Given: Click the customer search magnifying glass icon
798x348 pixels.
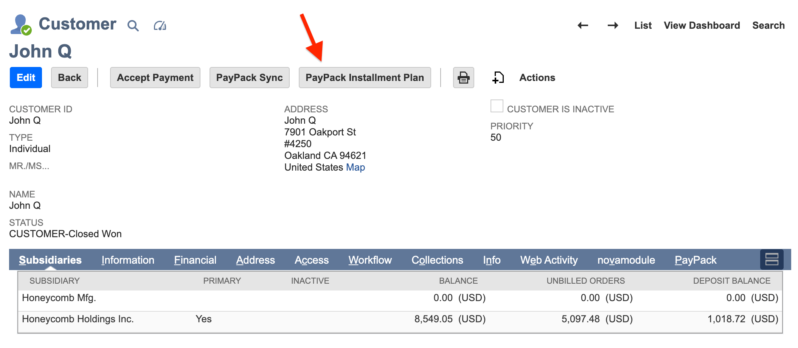Looking at the screenshot, I should click(133, 25).
